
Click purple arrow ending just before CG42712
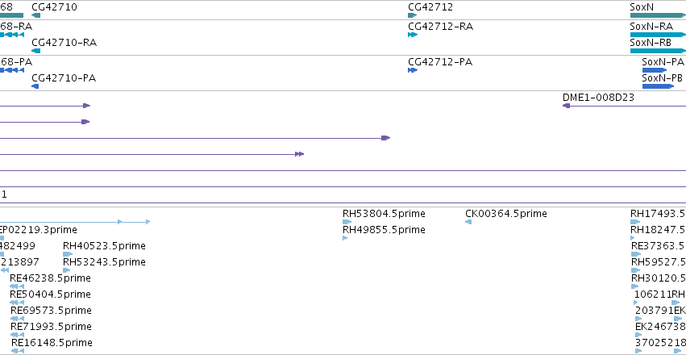(x=195, y=138)
